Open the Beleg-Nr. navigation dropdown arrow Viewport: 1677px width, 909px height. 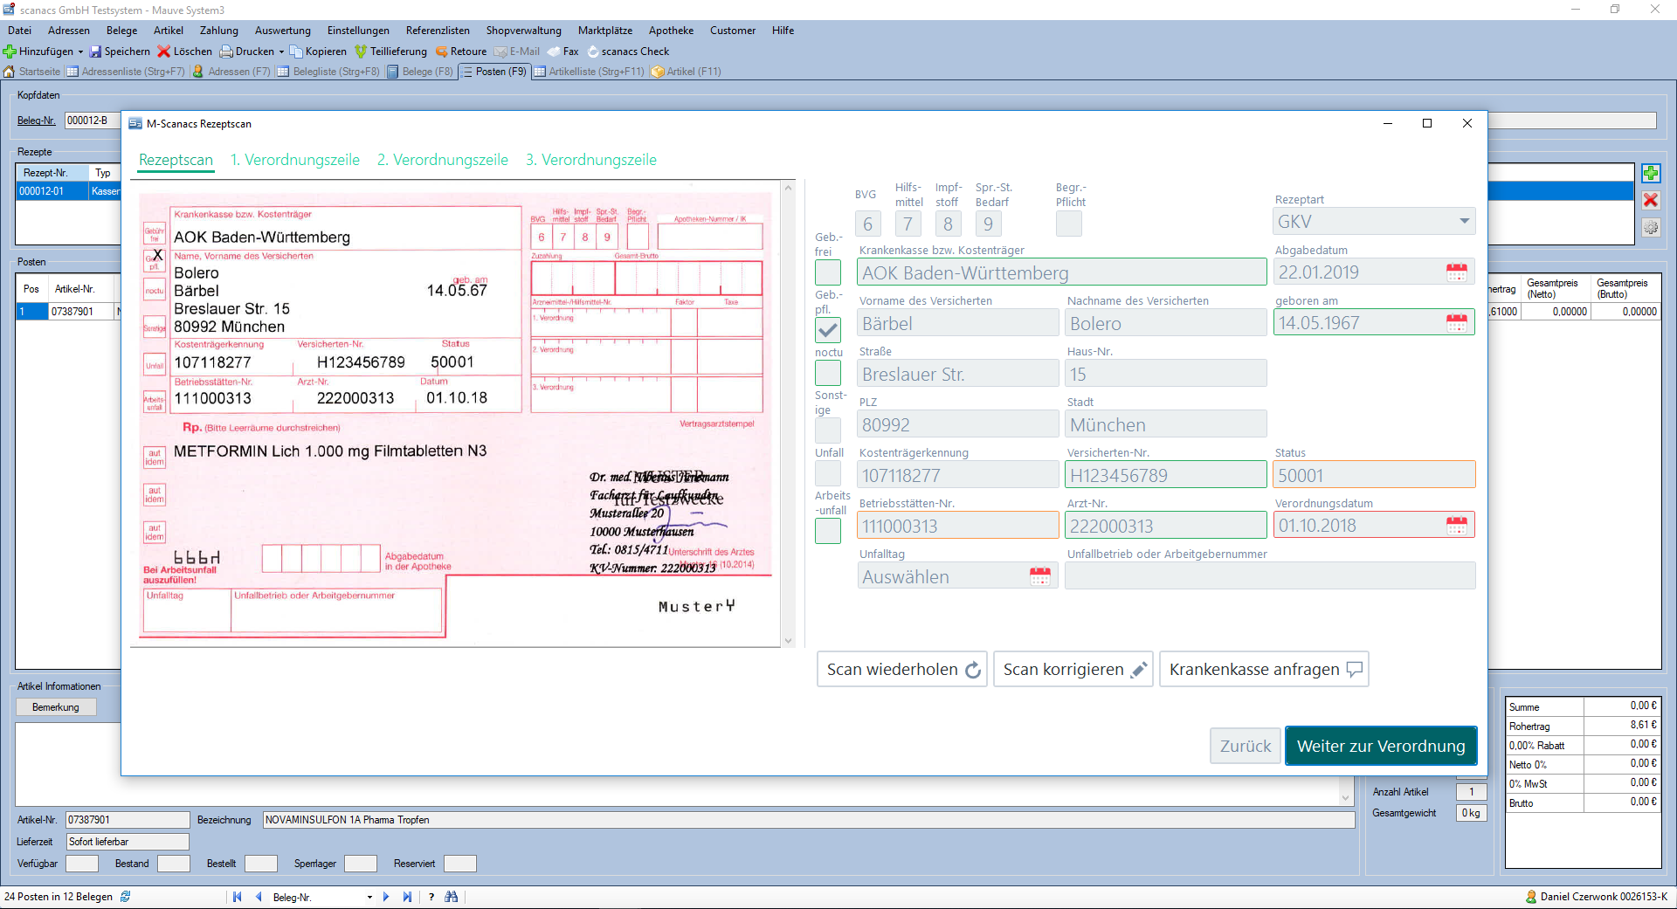369,897
